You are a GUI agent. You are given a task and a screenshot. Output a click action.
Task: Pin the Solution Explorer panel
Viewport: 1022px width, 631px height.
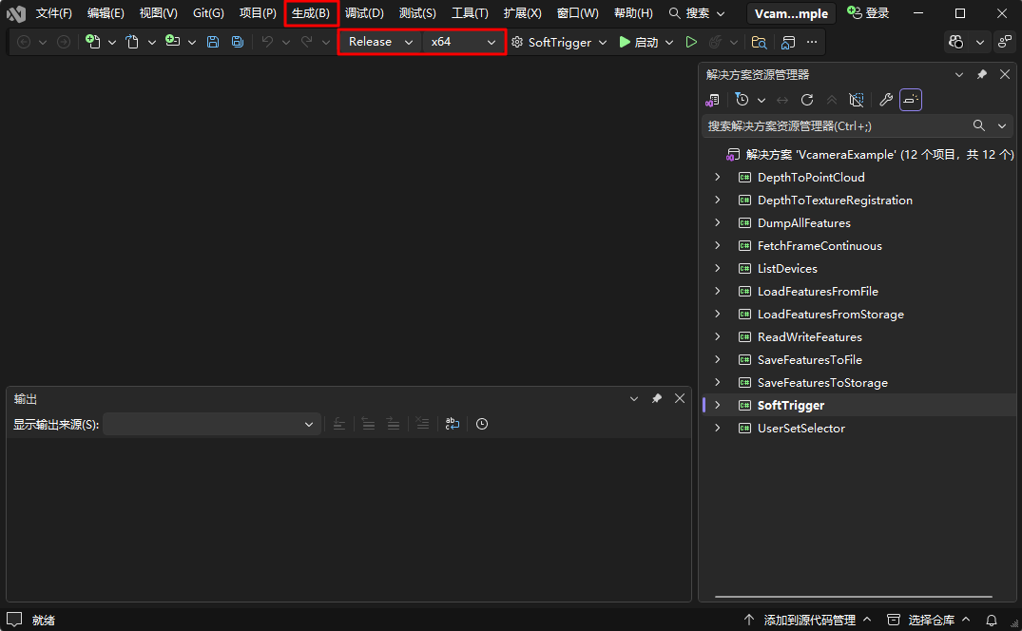[x=981, y=74]
